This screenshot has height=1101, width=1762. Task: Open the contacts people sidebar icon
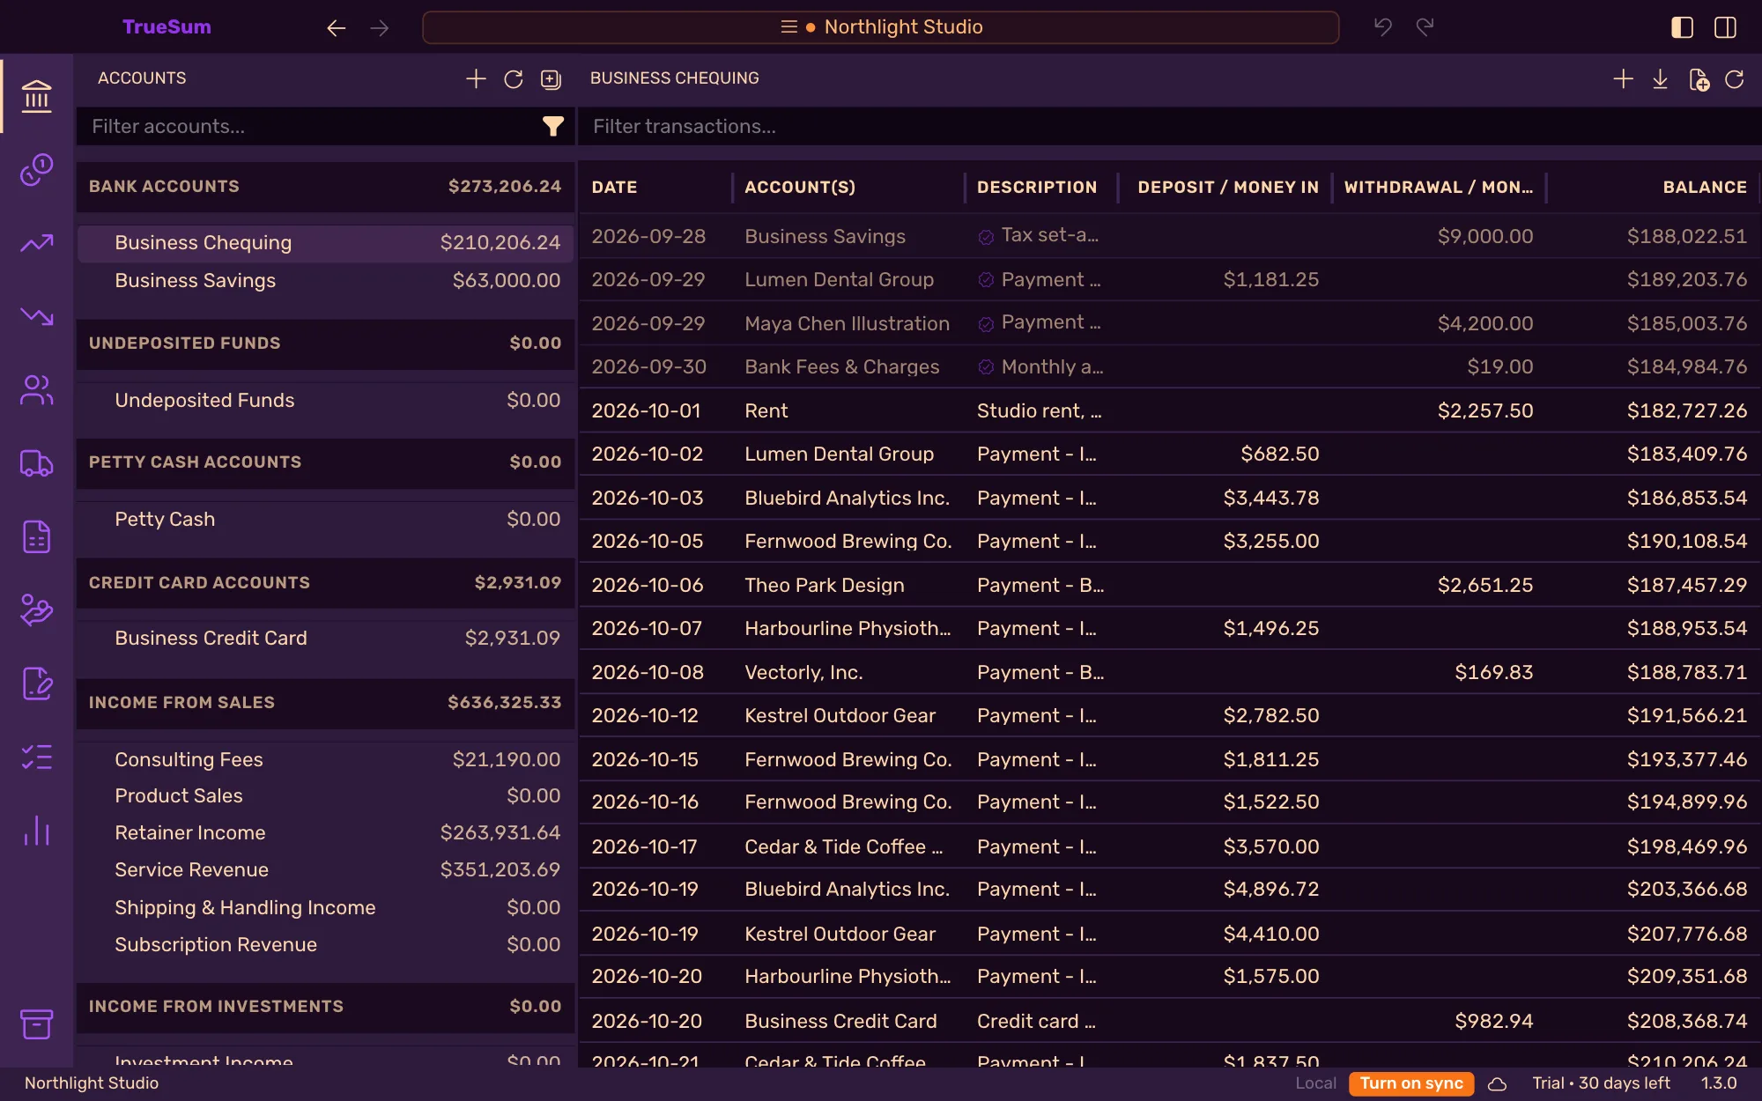coord(36,390)
